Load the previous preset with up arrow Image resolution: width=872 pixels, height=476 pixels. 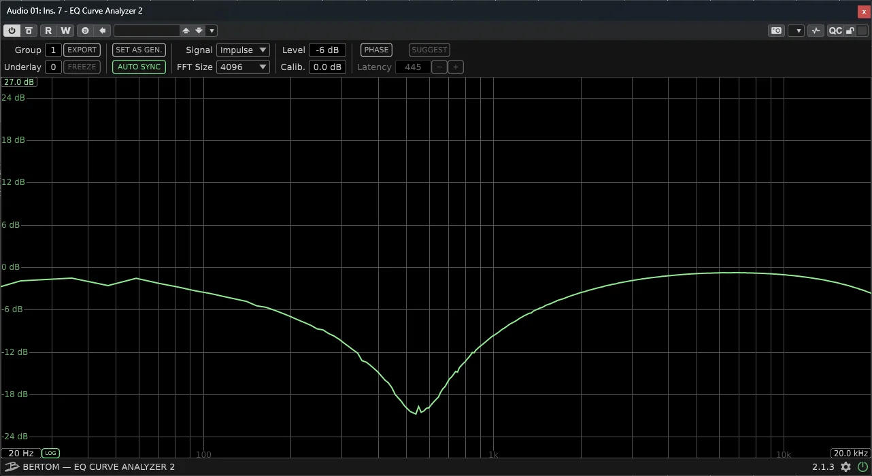186,31
